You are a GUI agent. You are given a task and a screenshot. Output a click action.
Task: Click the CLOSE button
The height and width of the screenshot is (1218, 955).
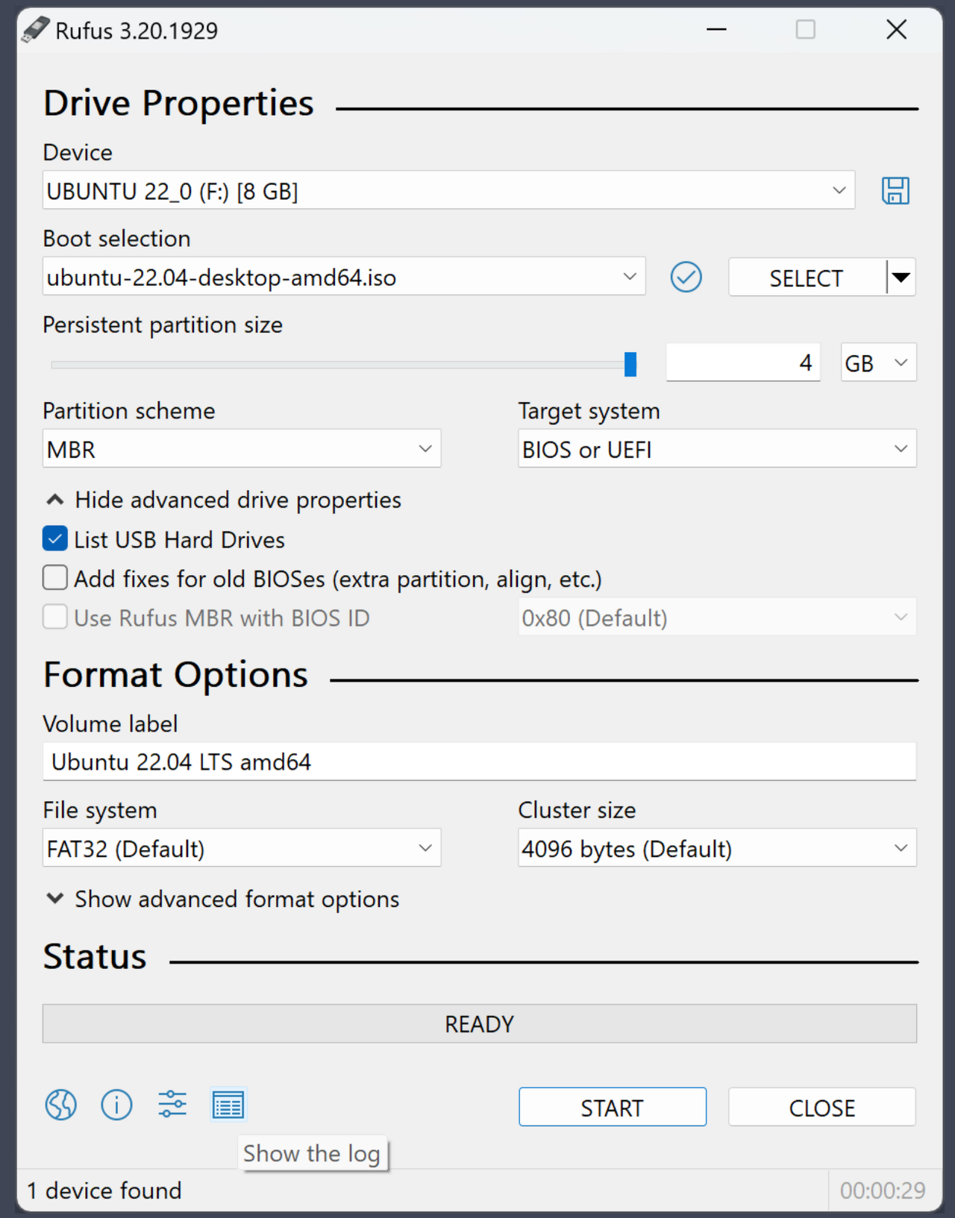pos(822,1108)
